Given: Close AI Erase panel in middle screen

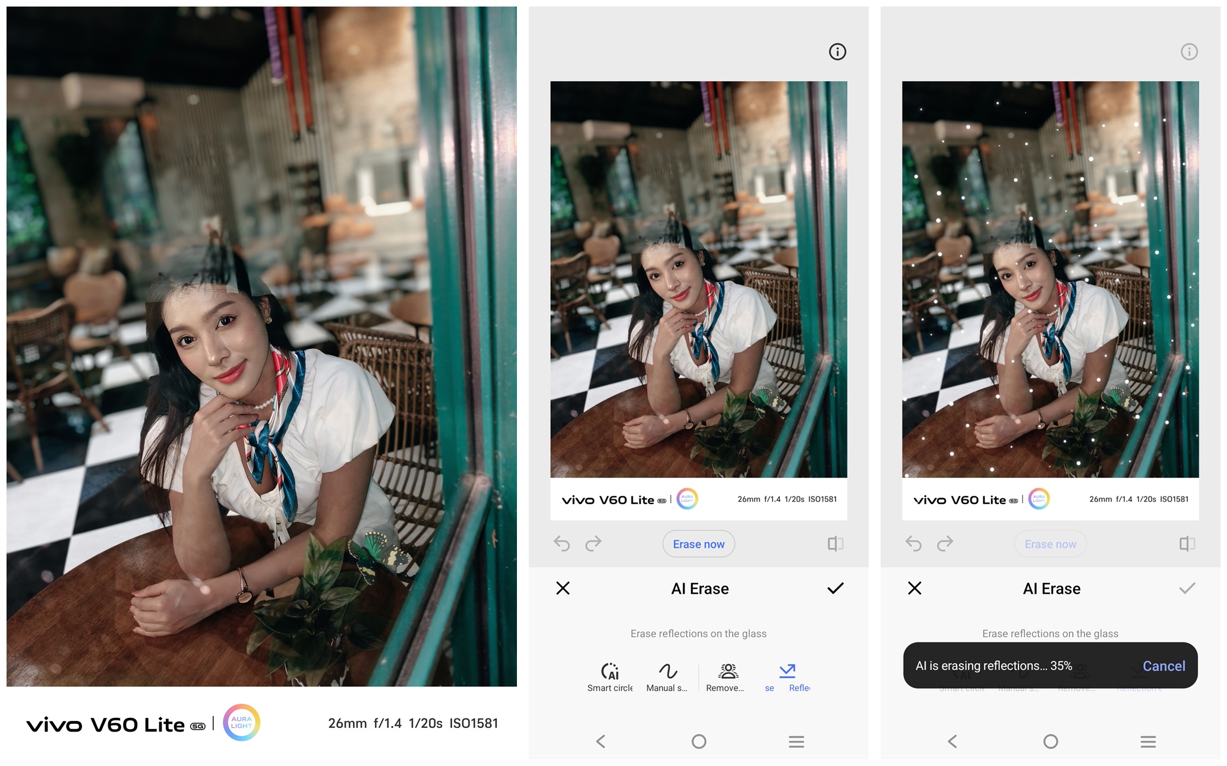Looking at the screenshot, I should tap(563, 588).
